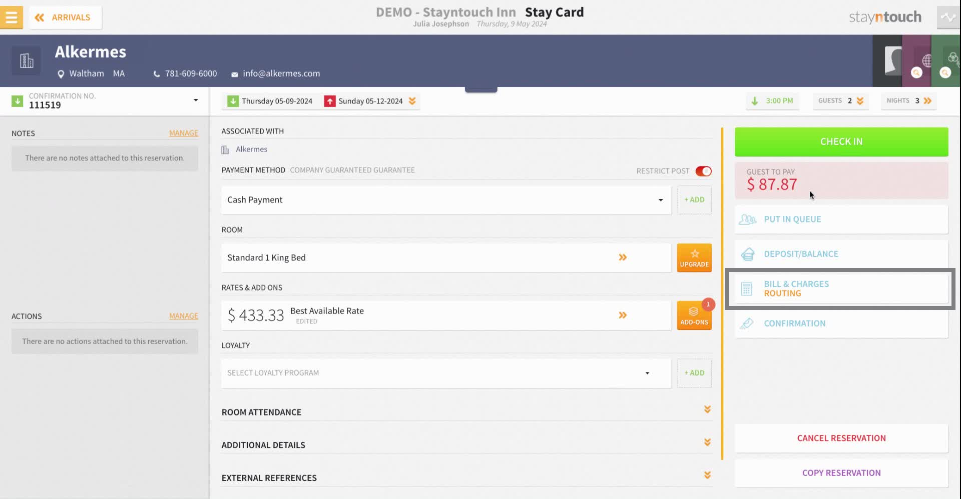961x499 pixels.
Task: Add a payment method with +ADD
Action: point(694,200)
